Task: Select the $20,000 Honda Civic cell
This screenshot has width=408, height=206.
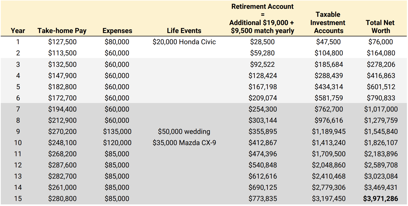Action: point(184,42)
